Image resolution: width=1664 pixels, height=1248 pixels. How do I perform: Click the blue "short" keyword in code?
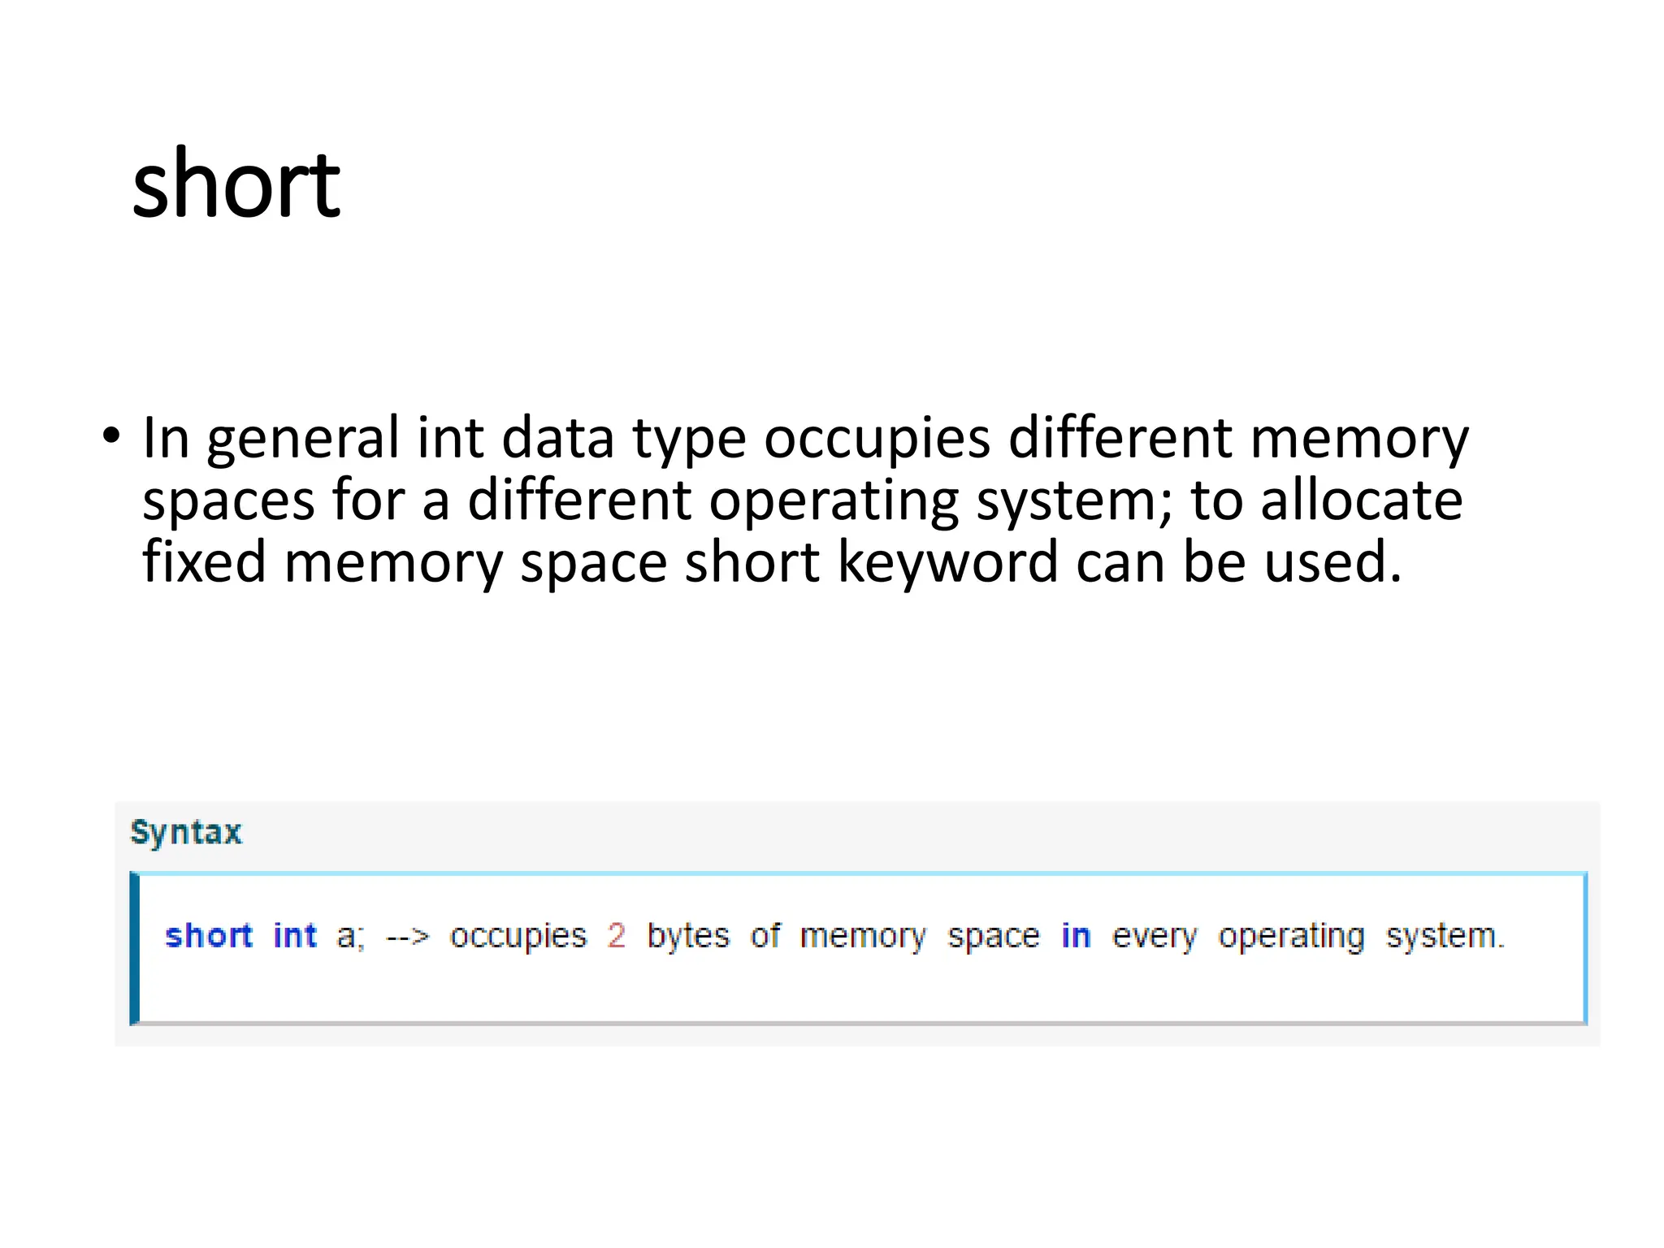click(209, 935)
